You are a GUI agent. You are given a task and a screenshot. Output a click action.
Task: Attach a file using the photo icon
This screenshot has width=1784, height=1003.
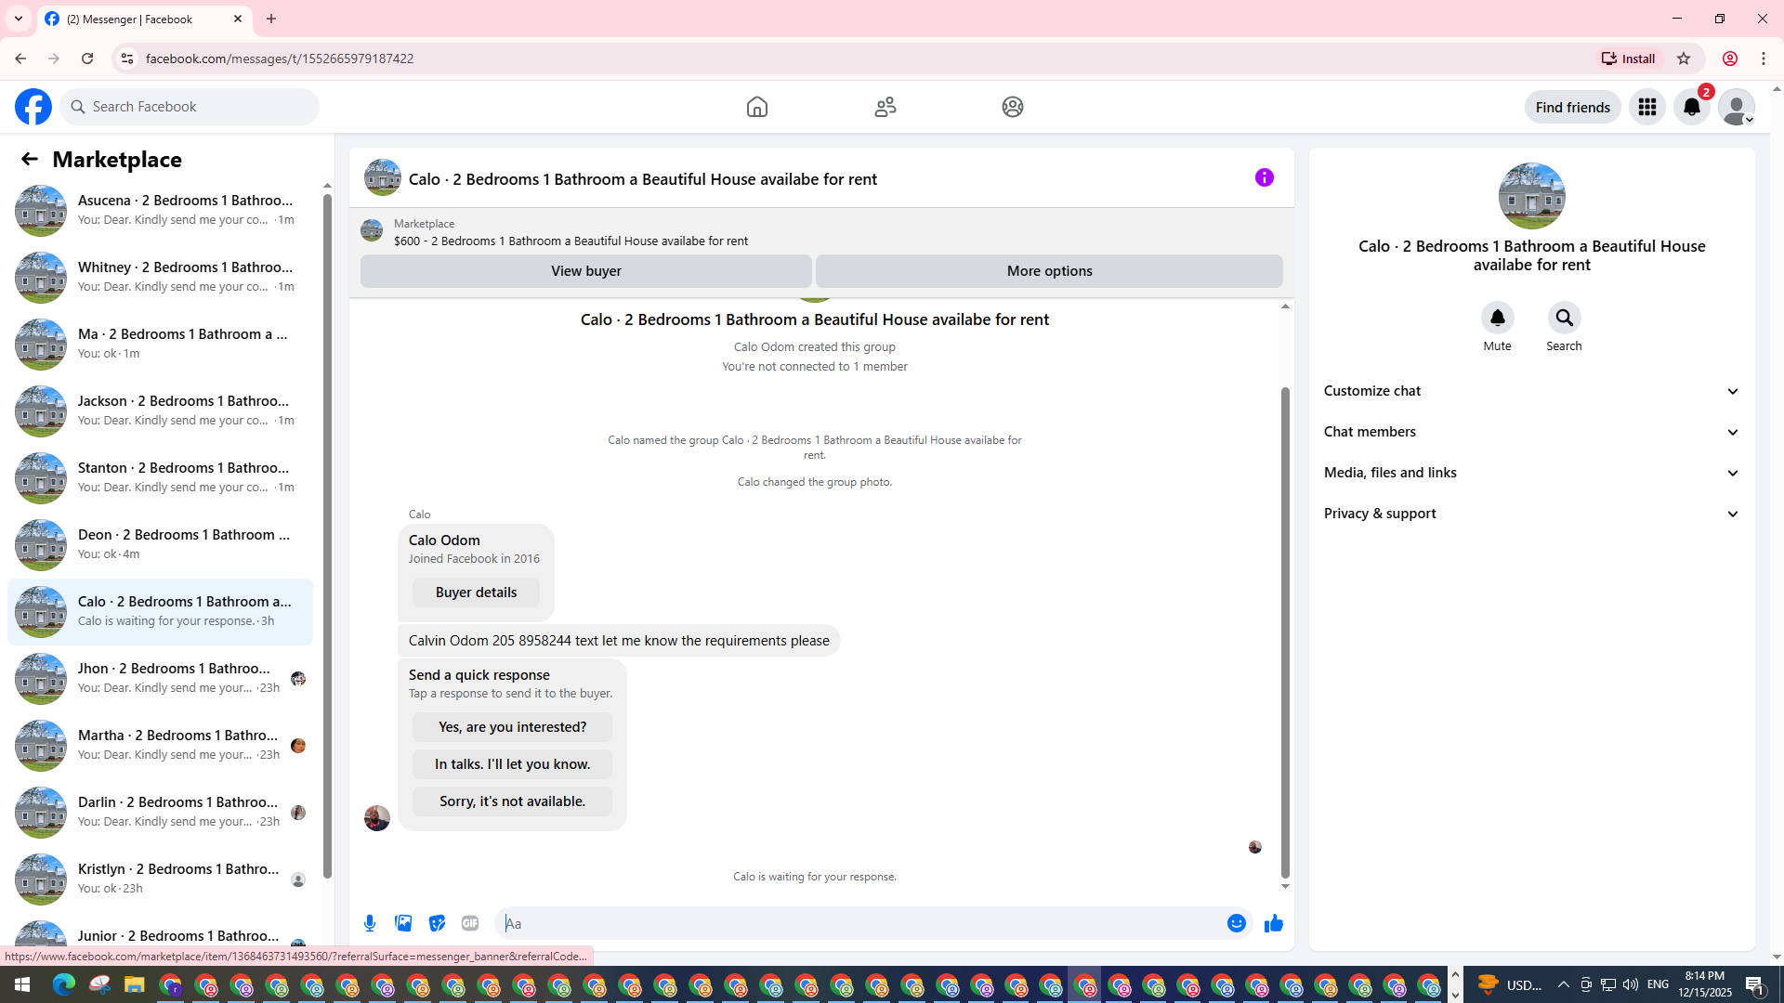coord(403,923)
